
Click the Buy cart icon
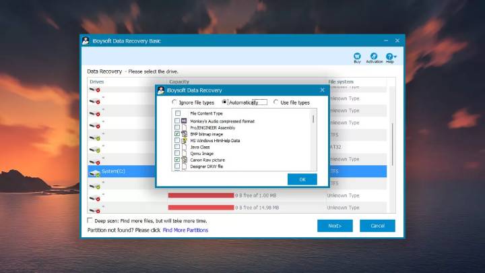click(x=357, y=56)
